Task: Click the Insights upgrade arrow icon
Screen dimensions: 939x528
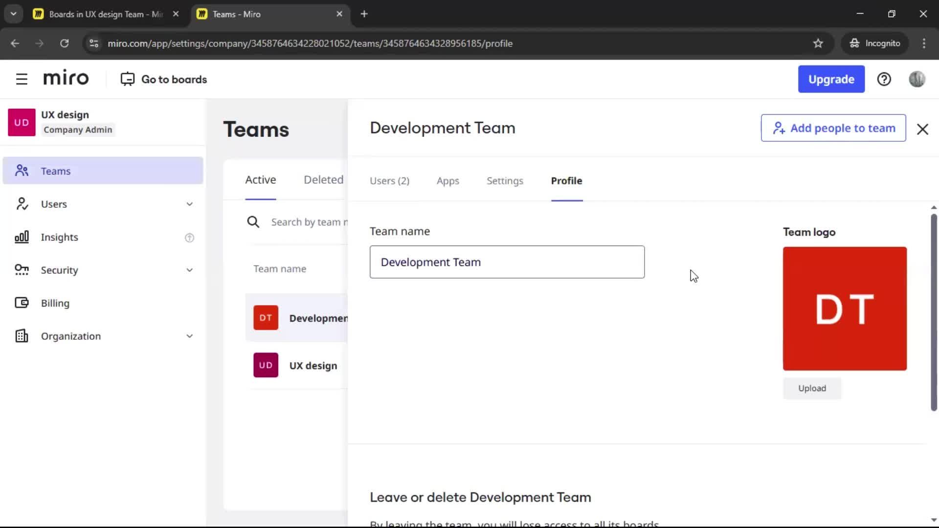Action: pyautogui.click(x=189, y=238)
